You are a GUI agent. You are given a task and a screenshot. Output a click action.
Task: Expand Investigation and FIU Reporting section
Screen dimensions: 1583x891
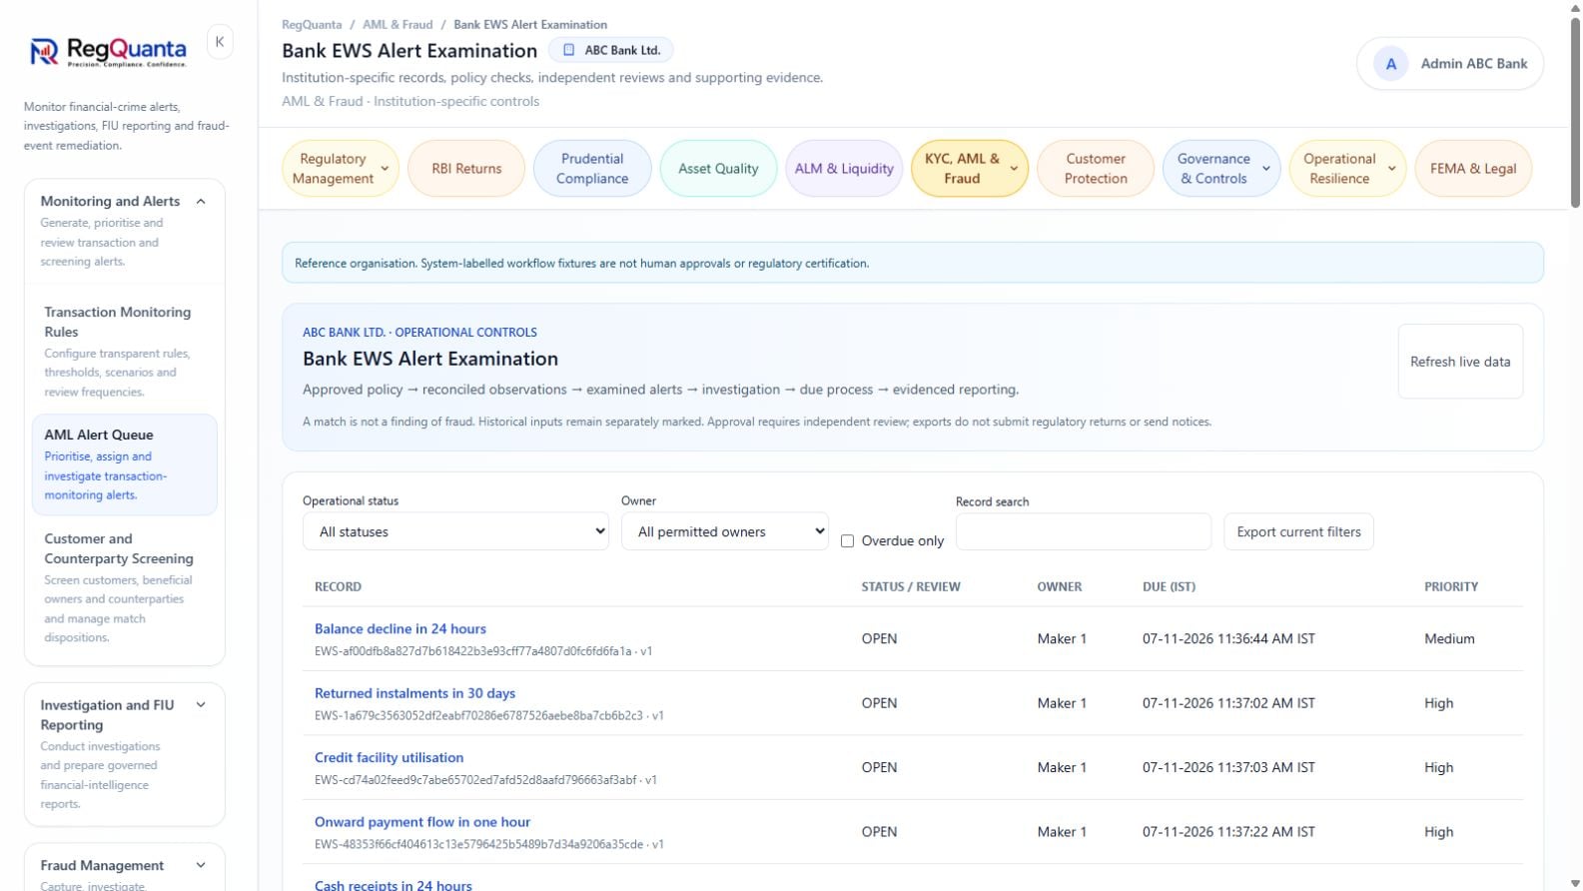201,705
